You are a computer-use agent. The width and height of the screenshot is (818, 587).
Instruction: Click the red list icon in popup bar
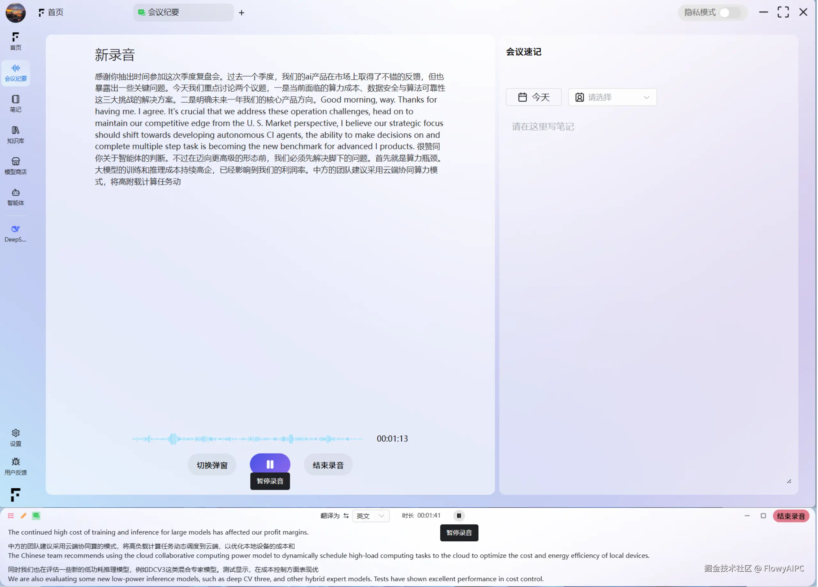pos(11,515)
